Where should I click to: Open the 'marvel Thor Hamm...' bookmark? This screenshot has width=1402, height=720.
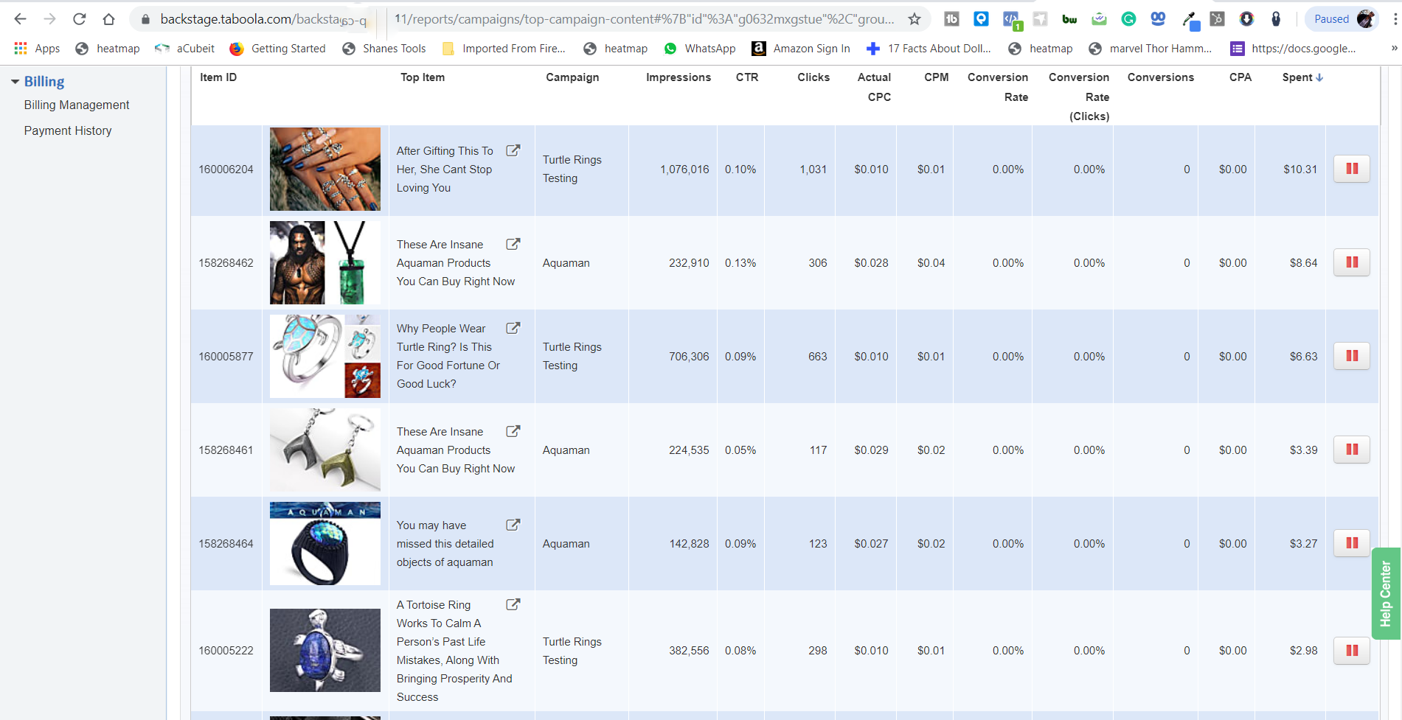coord(1150,49)
